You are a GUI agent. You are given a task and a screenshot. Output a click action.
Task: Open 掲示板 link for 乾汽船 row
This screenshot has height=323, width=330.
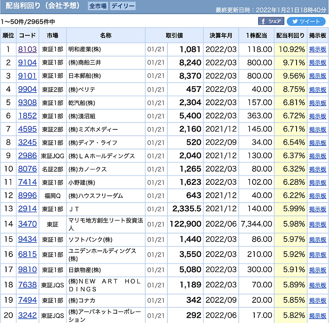318,103
